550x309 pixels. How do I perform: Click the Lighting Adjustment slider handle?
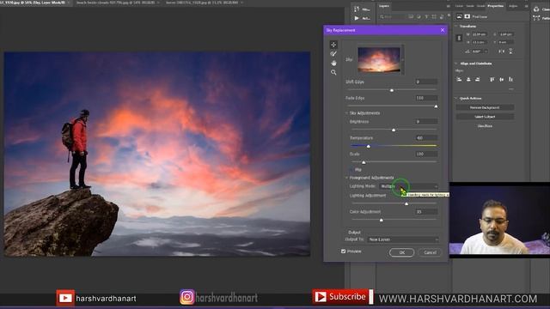tap(406, 203)
